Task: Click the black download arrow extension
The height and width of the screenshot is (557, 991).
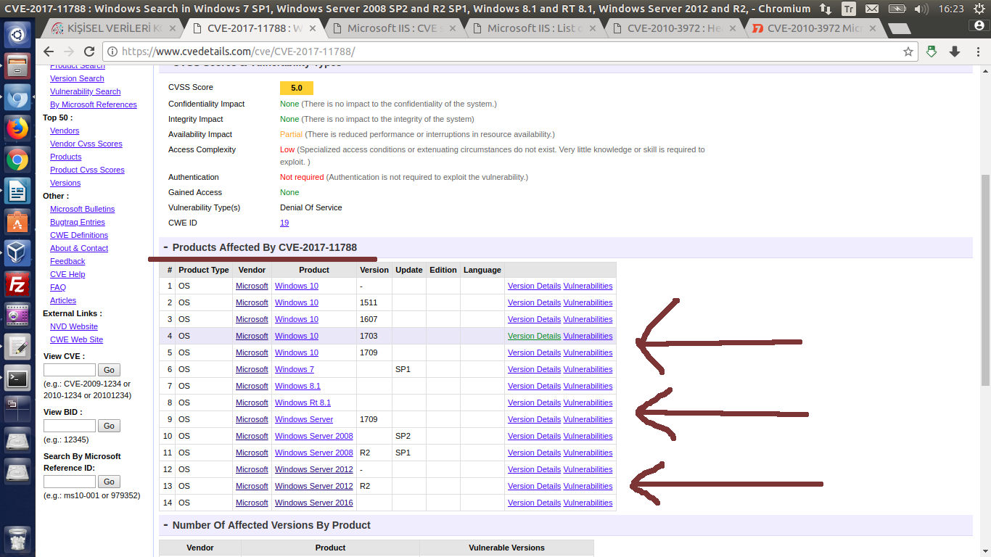Action: 955,52
